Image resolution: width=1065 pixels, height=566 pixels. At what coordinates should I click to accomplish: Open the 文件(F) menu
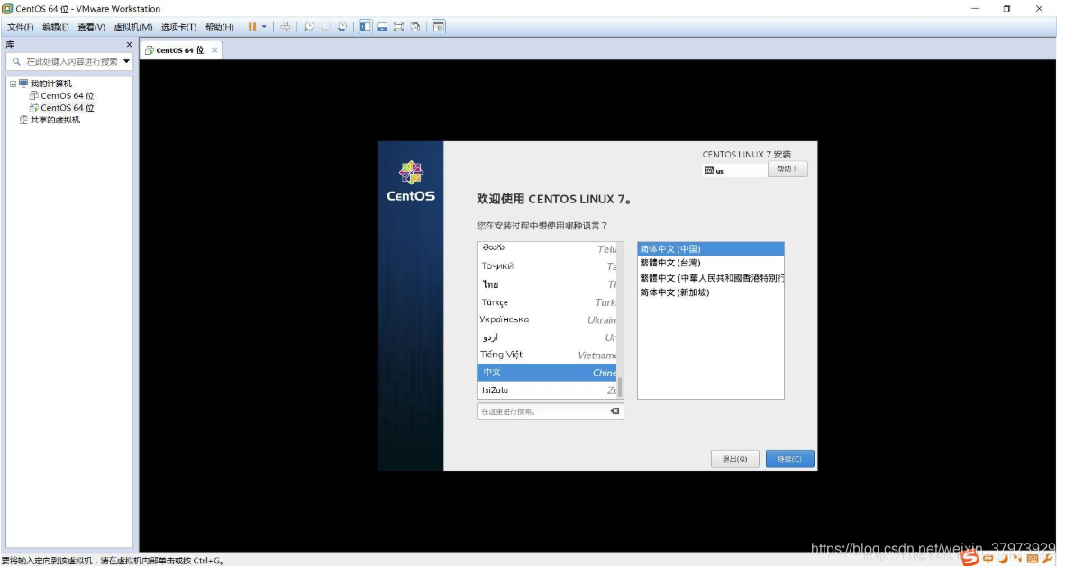(21, 27)
